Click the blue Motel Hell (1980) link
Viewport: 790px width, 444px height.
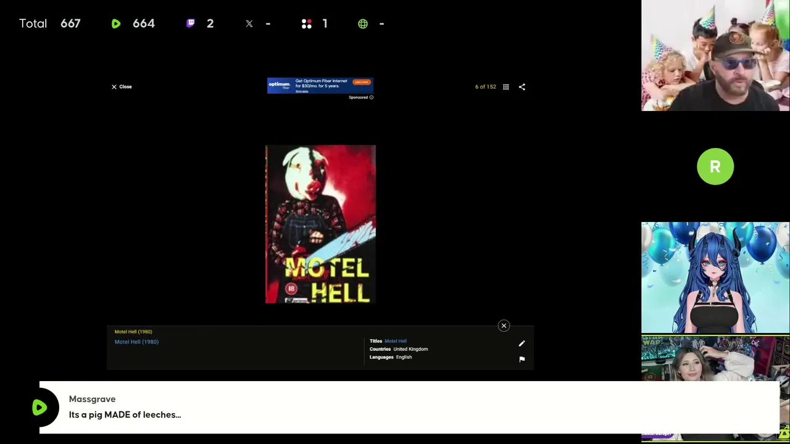[x=136, y=342]
